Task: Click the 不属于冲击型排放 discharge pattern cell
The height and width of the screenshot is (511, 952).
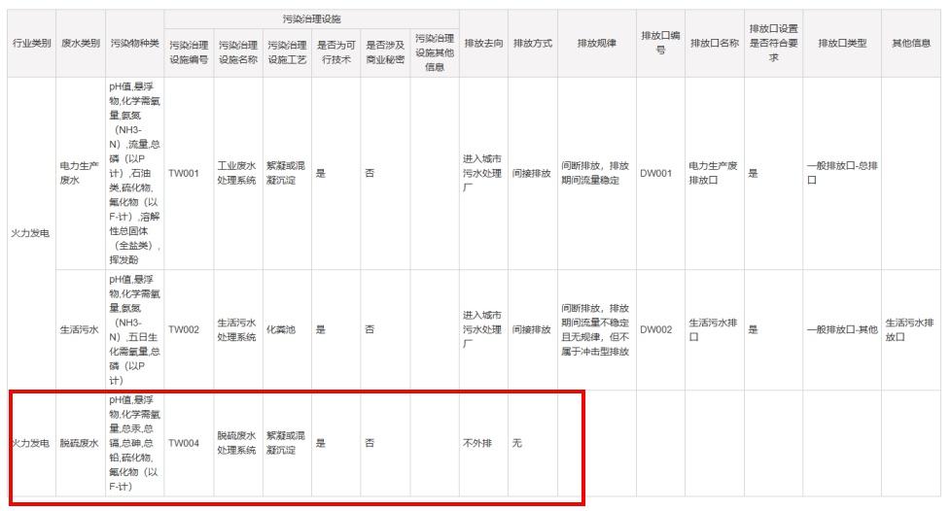Action: coord(595,329)
